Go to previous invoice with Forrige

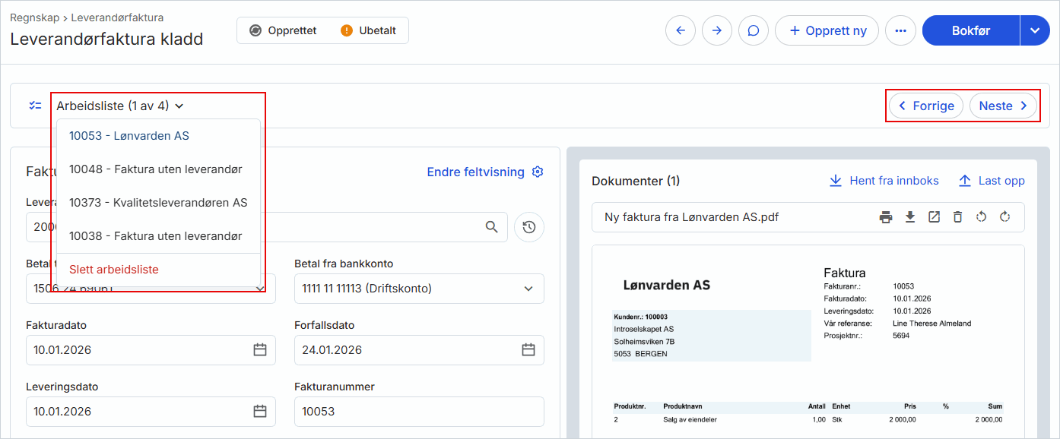pos(926,106)
